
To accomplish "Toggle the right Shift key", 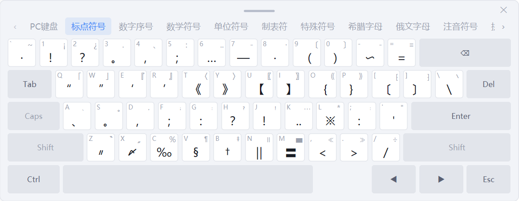I will tap(457, 148).
